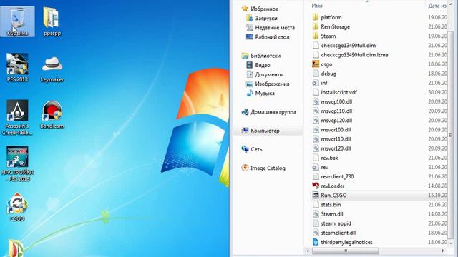458x257 pixels.
Task: Select the PES 2013 desktop shortcut
Action: [x=17, y=68]
